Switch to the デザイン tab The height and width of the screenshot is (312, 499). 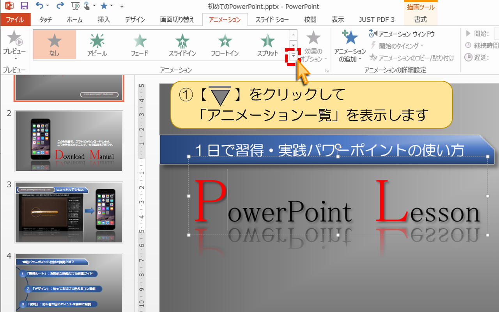click(135, 19)
